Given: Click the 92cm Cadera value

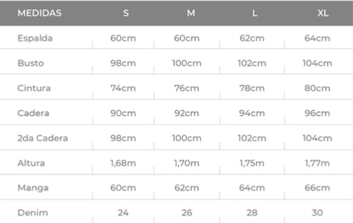Looking at the screenshot, I should (x=187, y=113).
